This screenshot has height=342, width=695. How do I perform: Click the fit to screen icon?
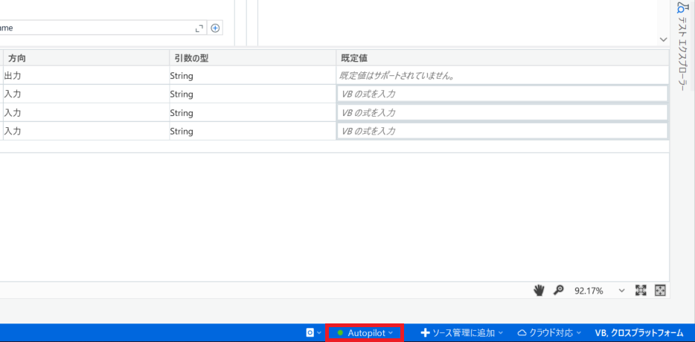coord(641,291)
